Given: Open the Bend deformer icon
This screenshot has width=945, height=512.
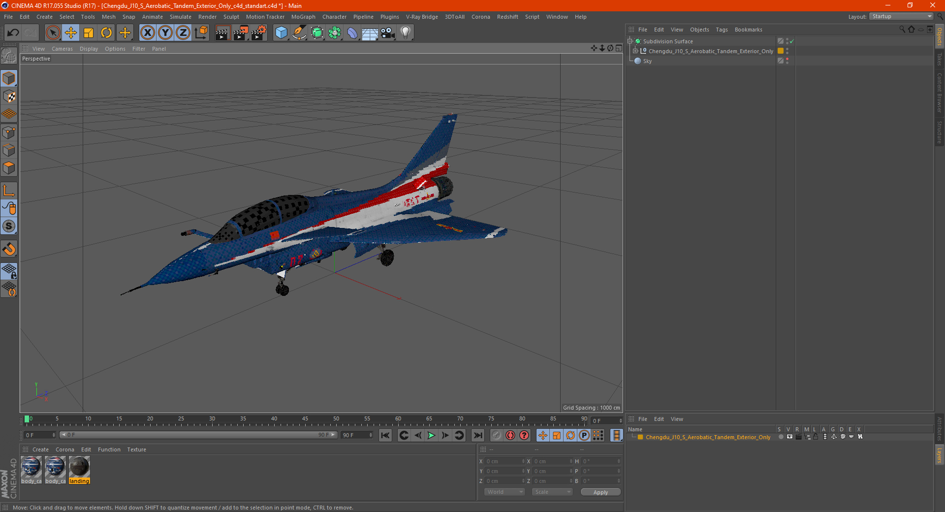Looking at the screenshot, I should click(x=352, y=33).
